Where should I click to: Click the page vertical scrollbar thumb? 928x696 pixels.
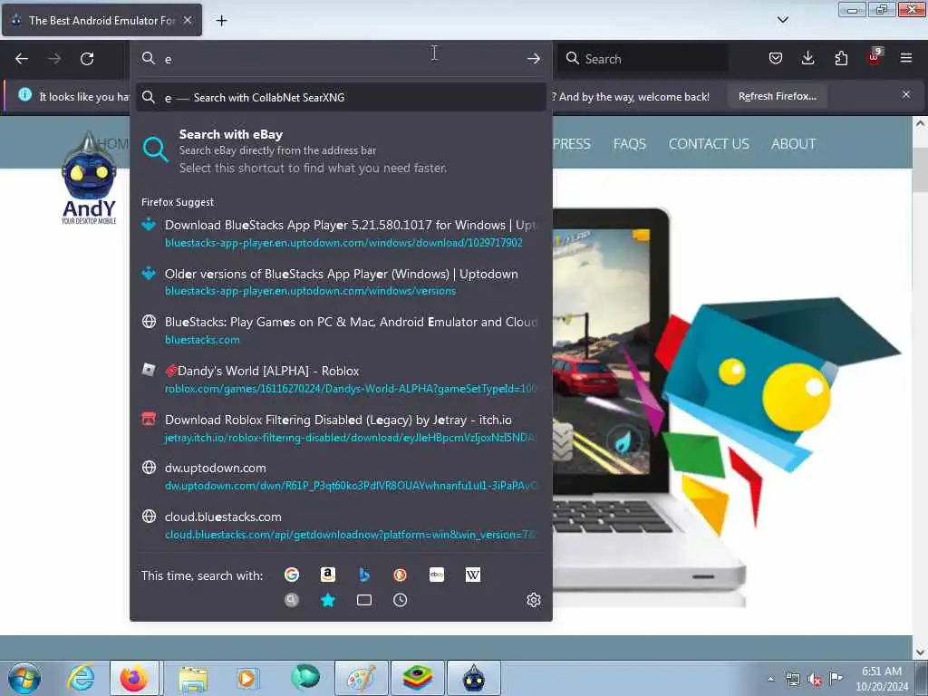[x=920, y=169]
